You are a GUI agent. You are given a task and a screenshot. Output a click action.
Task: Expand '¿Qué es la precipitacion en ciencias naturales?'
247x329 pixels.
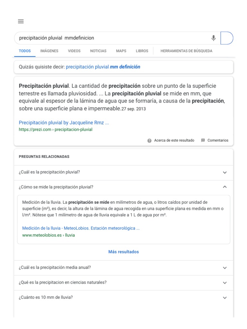(x=224, y=283)
